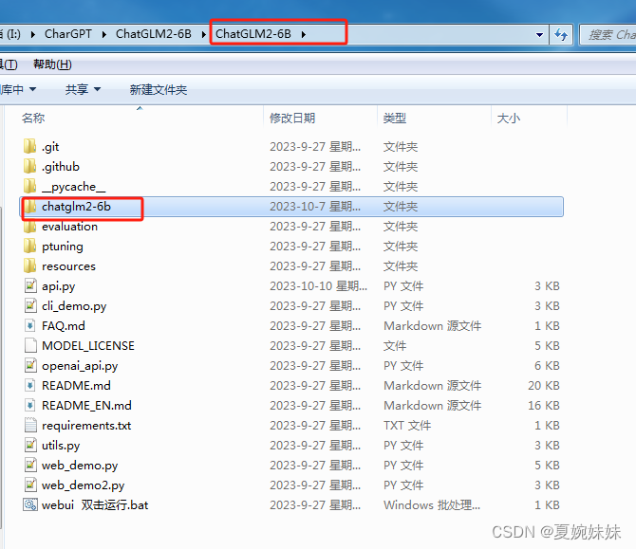This screenshot has height=549, width=636.
Task: Click the Windows 批处理 type cell
Action: [x=432, y=504]
